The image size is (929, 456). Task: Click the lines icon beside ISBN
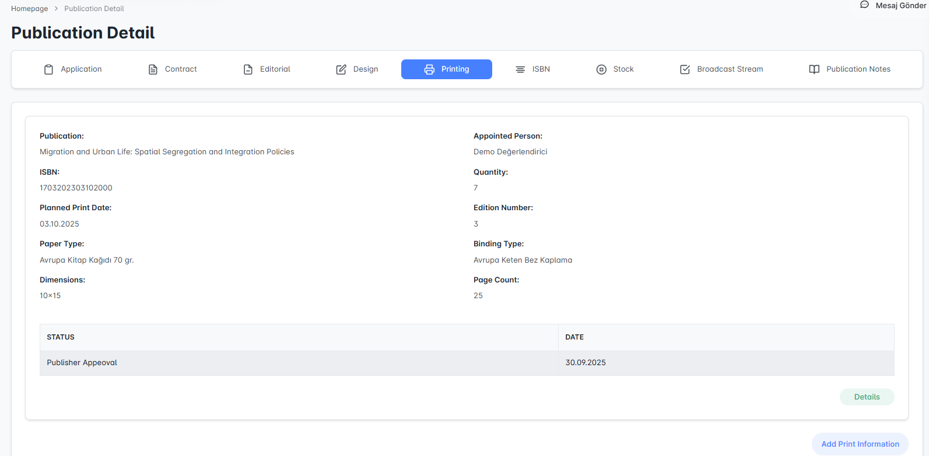520,69
